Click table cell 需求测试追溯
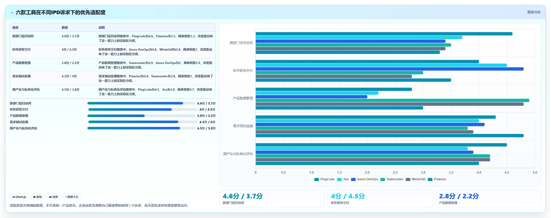Viewport: 551px width, 218px height. tap(21, 76)
